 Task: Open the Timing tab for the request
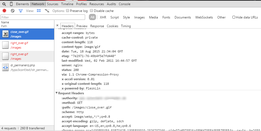pyautogui.click(x=126, y=26)
